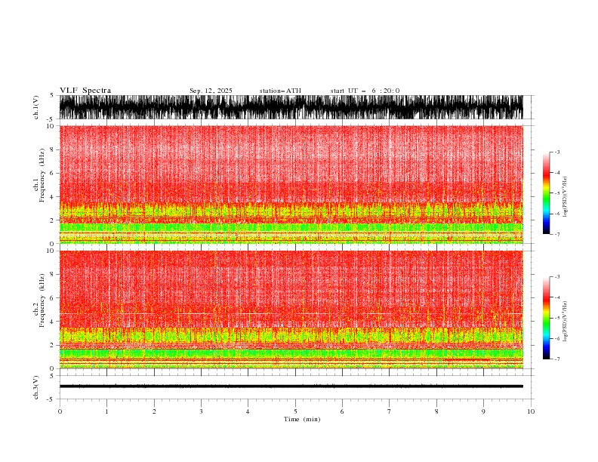Click the "station=ATH" label
598x462 pixels.
tap(280, 91)
